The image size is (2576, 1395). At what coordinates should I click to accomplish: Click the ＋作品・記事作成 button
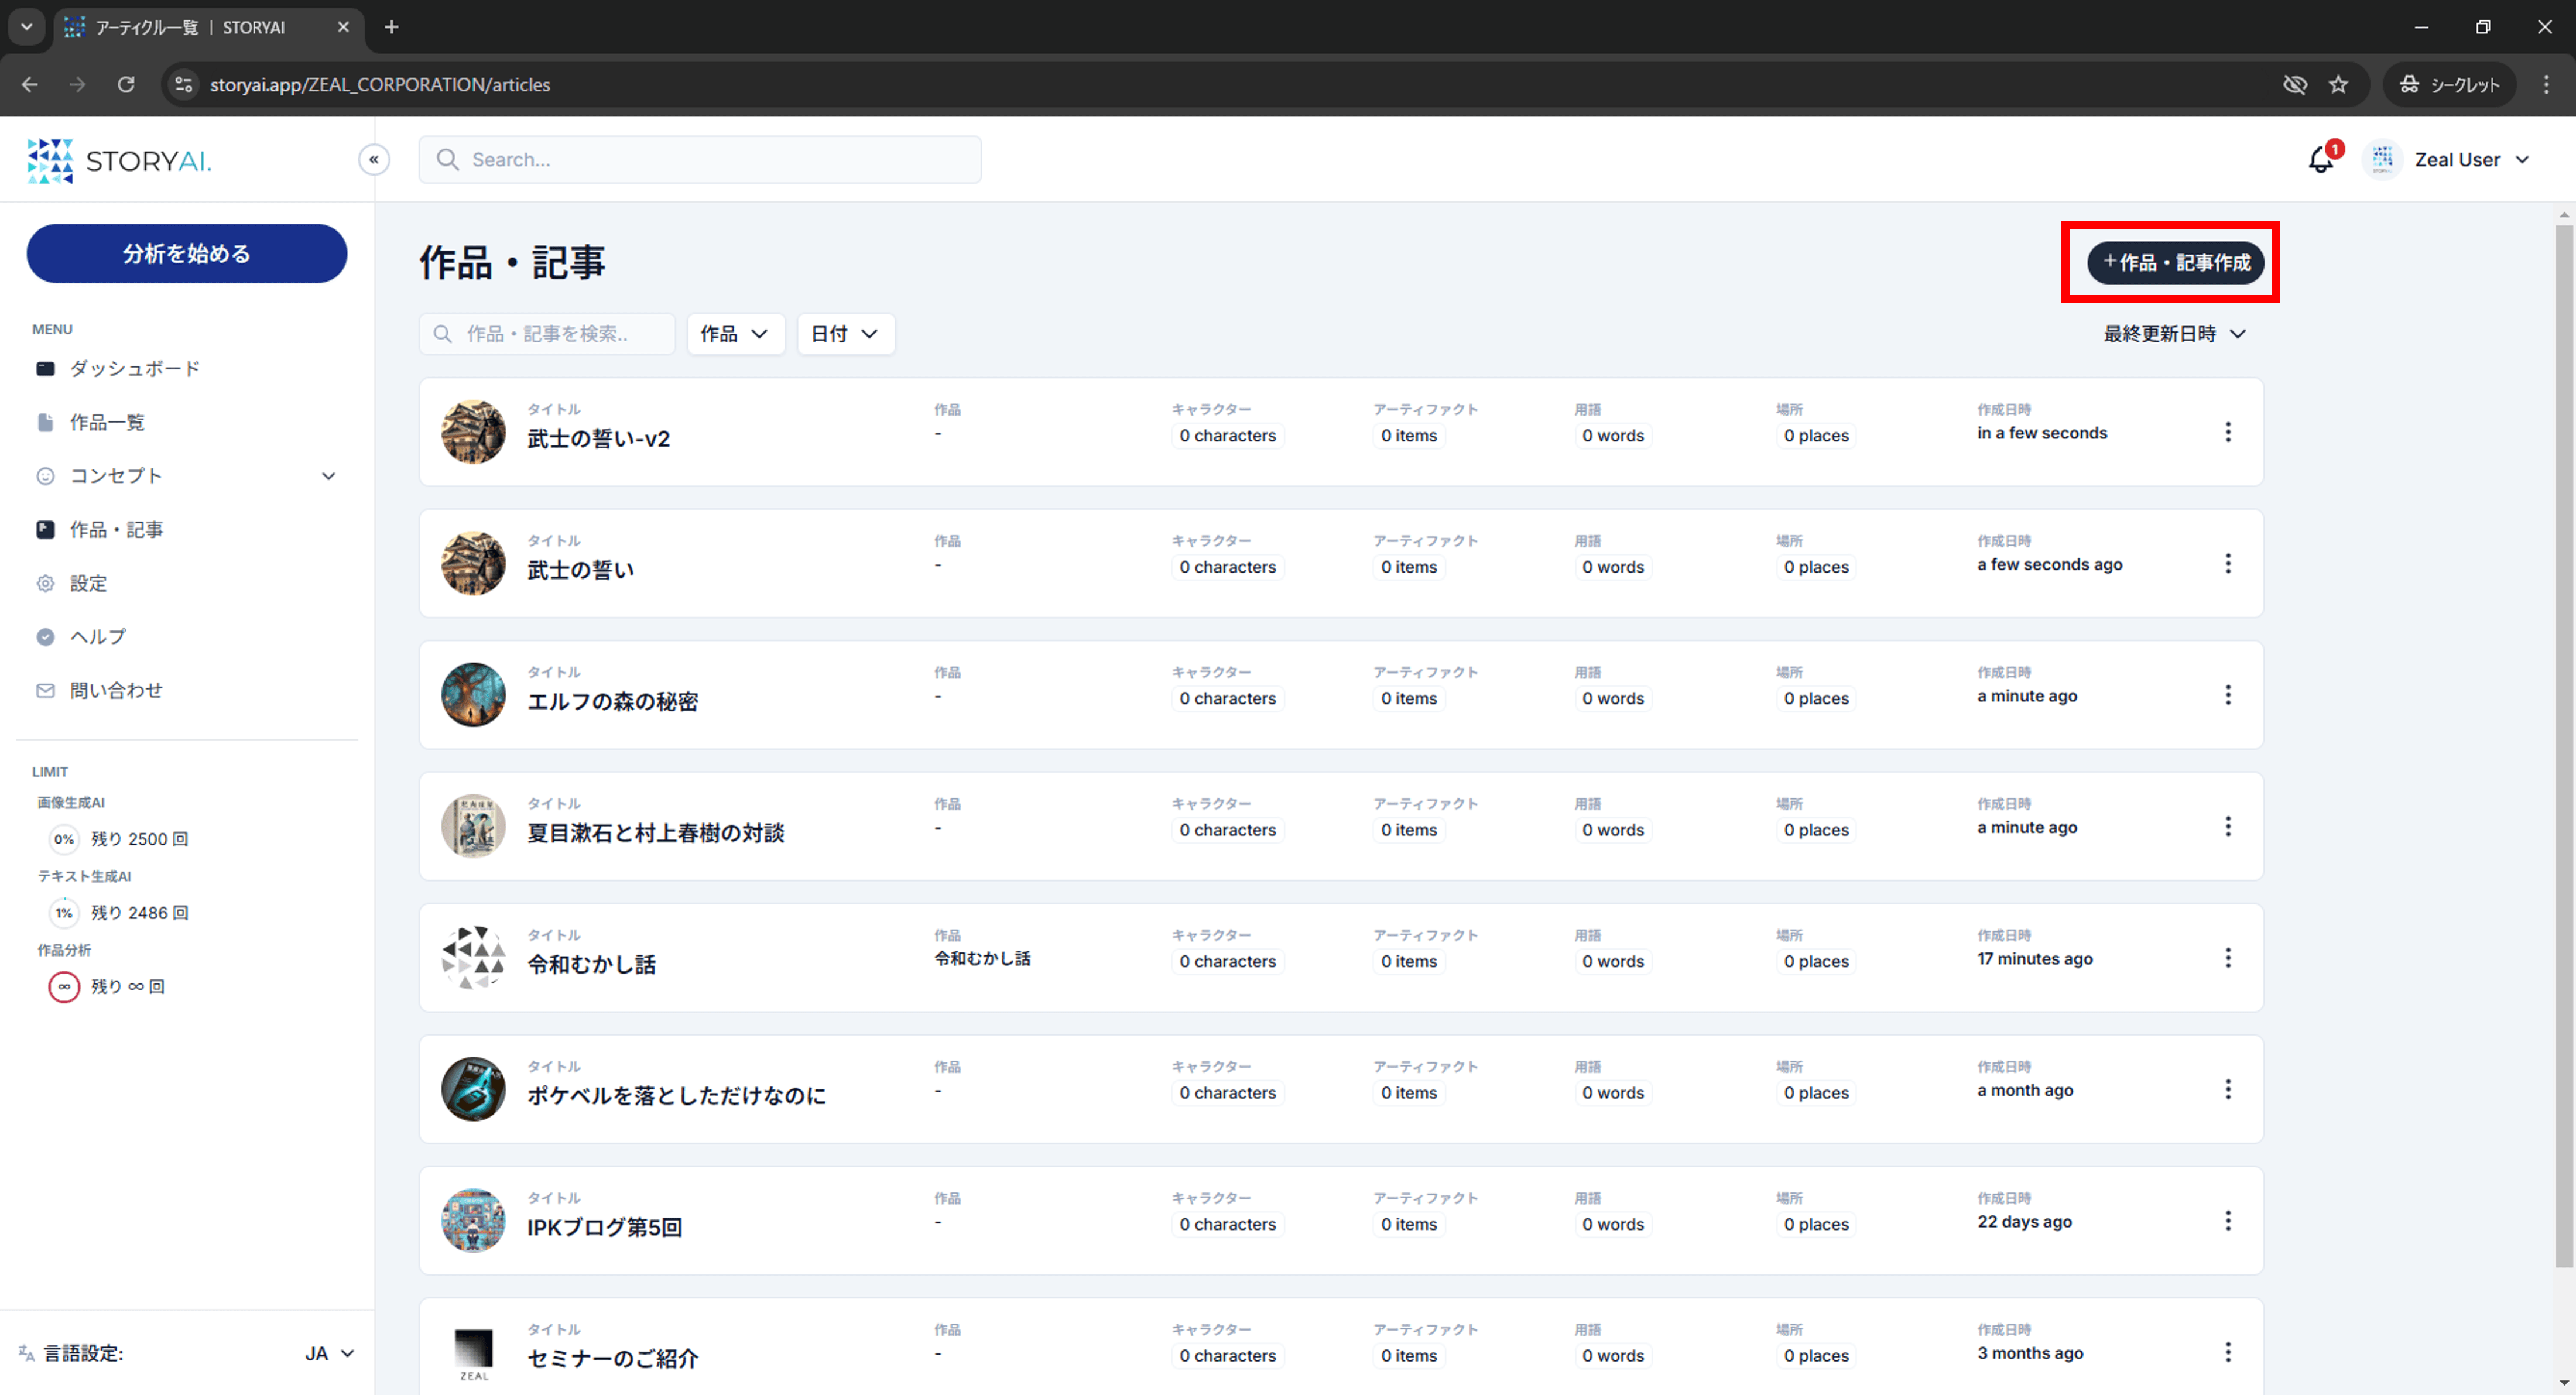coord(2175,263)
